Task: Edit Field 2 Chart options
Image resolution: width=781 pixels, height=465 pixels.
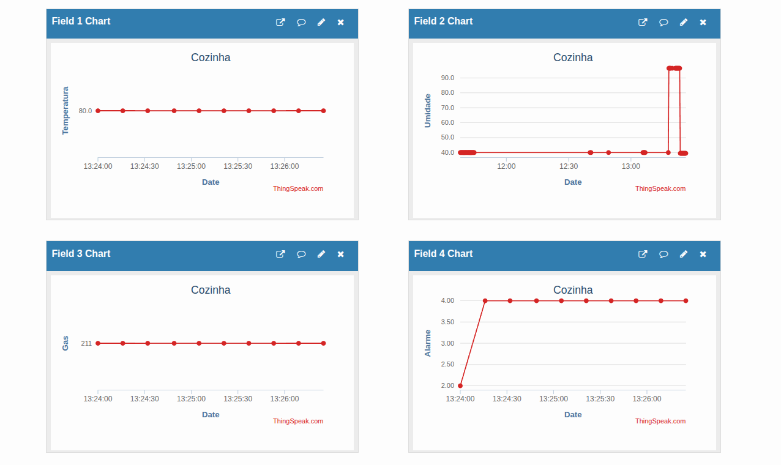Action: pyautogui.click(x=684, y=22)
